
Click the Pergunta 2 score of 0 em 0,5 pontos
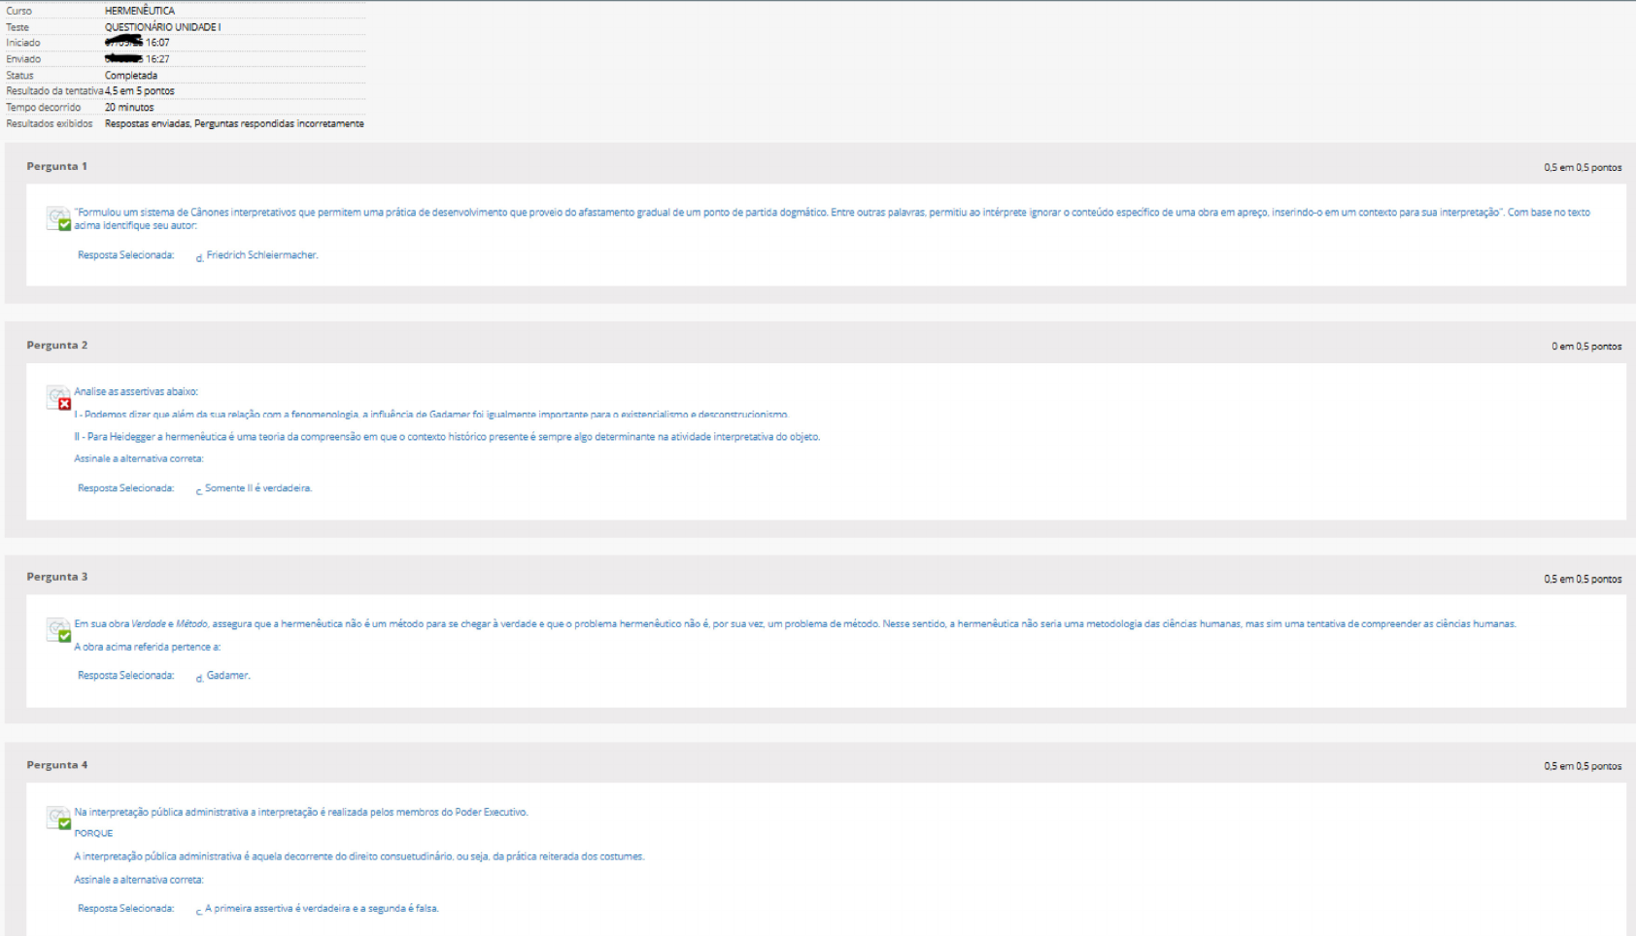(x=1585, y=346)
